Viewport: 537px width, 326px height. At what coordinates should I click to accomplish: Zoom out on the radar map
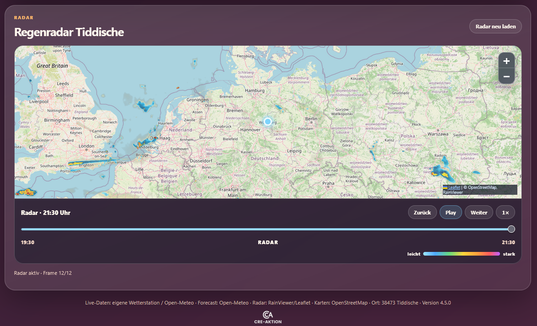506,76
